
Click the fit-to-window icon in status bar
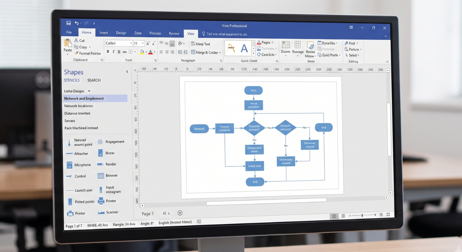(388, 214)
